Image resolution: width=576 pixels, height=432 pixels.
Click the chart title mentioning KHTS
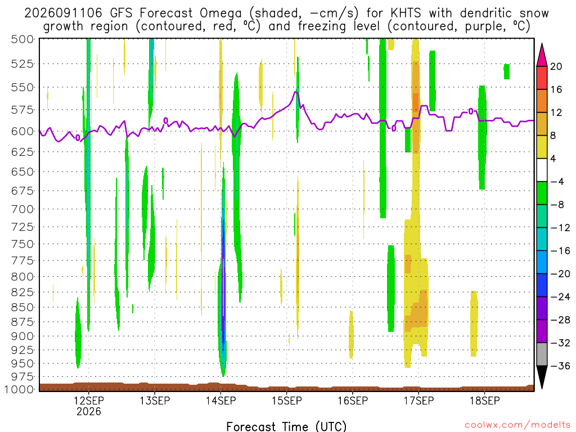[x=286, y=20]
